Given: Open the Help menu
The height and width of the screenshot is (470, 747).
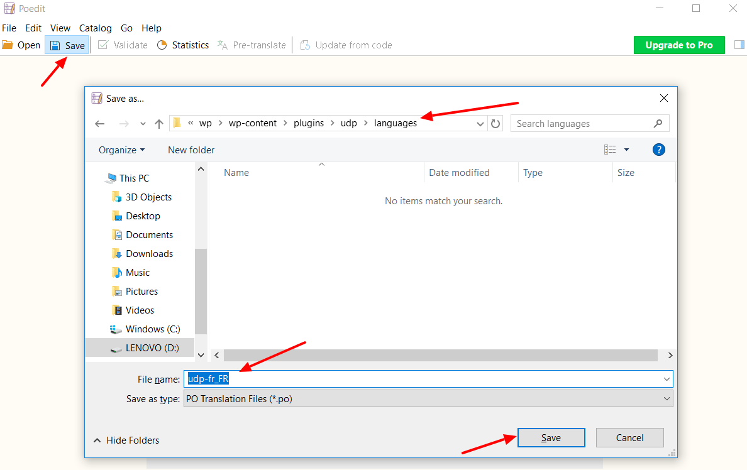Looking at the screenshot, I should click(152, 28).
